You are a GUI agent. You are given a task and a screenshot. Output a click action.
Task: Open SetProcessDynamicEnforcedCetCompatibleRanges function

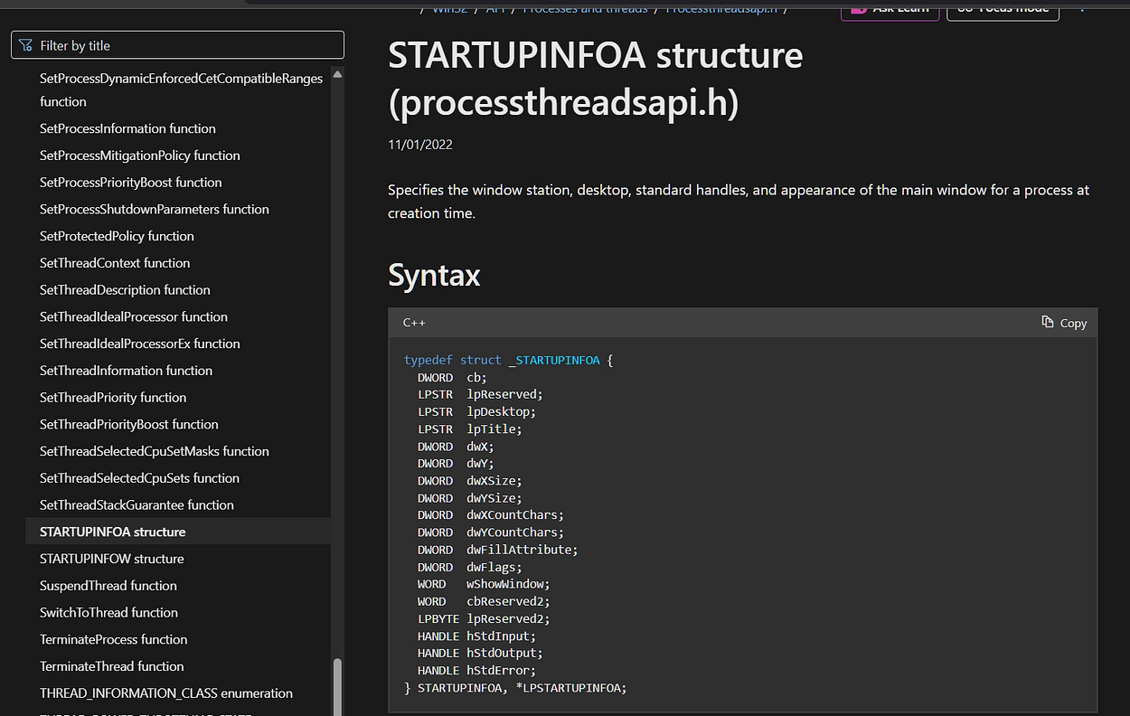point(181,89)
